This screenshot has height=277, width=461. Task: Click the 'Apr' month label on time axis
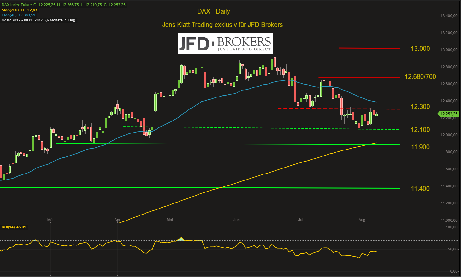[118, 220]
